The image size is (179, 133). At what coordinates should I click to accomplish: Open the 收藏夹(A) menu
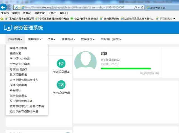(x=40, y=13)
